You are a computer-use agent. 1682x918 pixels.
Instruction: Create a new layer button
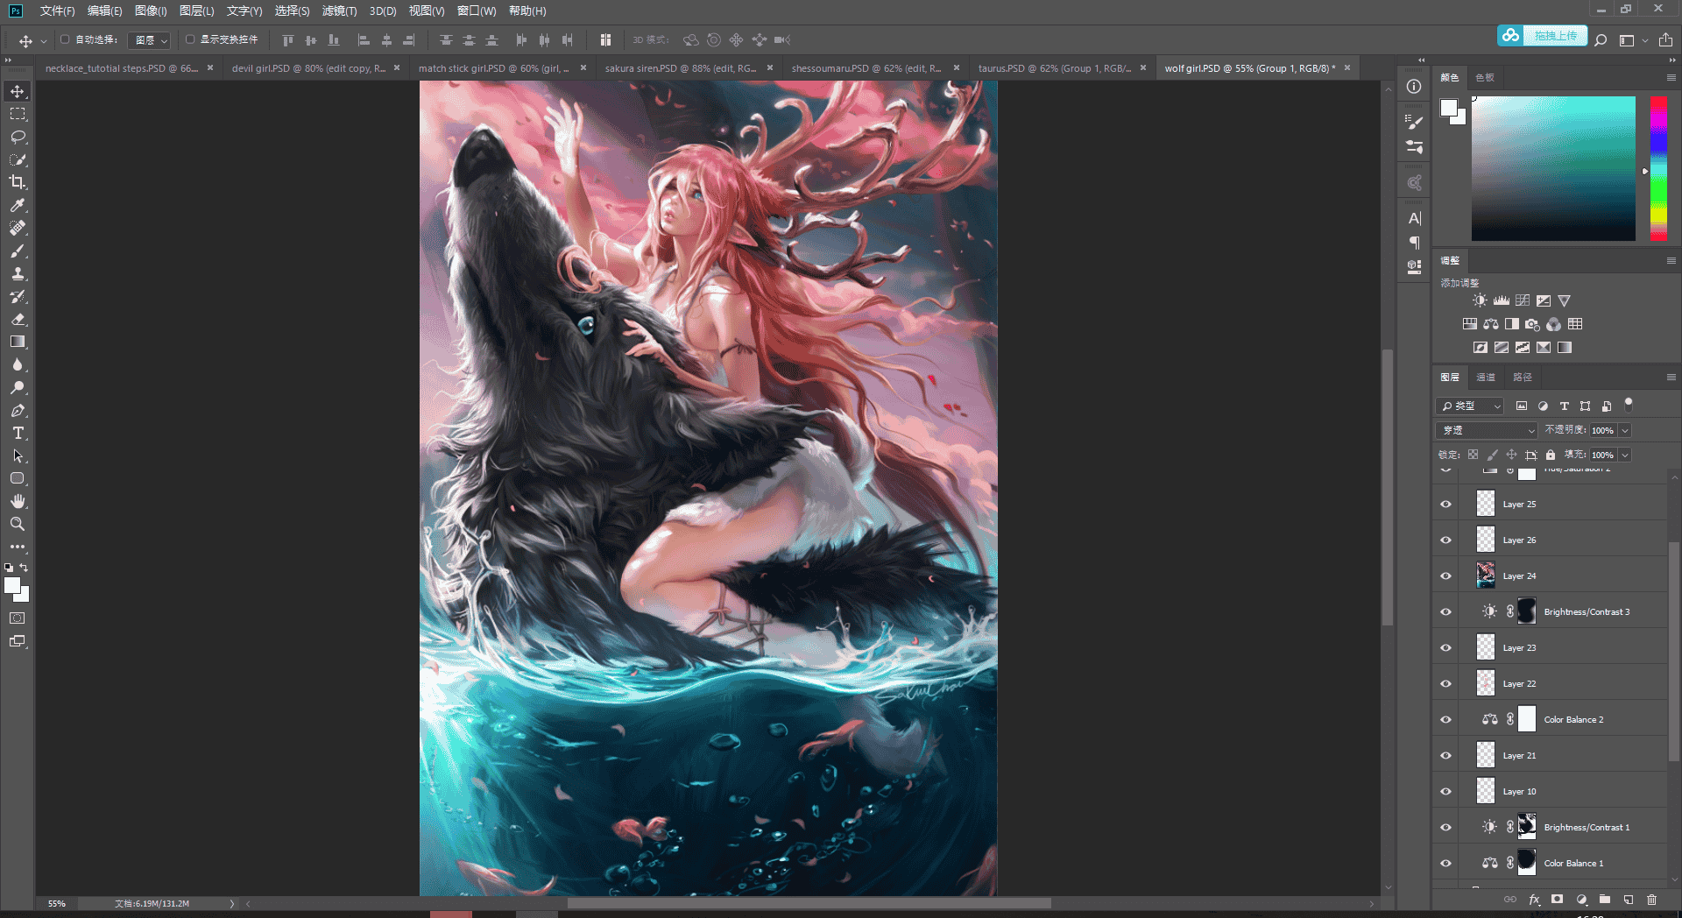pos(1629,900)
